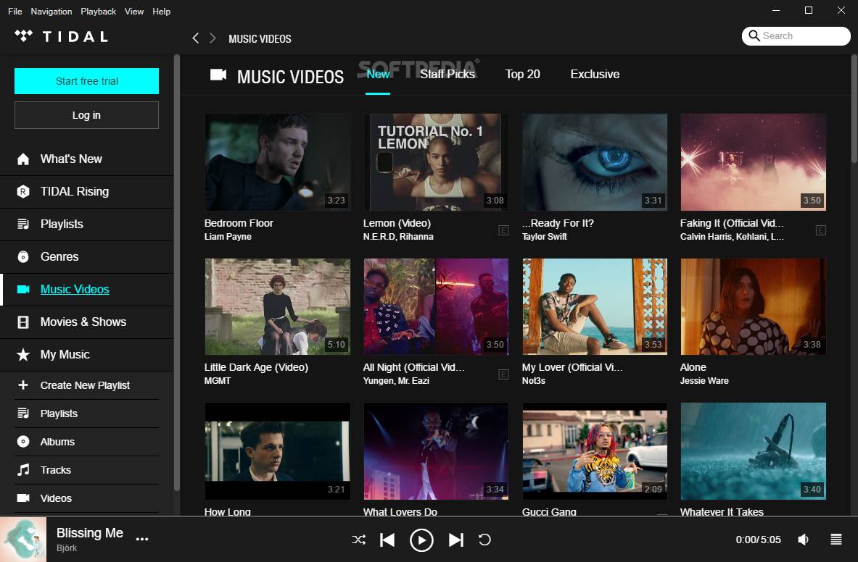Click the Videos camera icon in My Music
This screenshot has width=858, height=562.
click(23, 498)
